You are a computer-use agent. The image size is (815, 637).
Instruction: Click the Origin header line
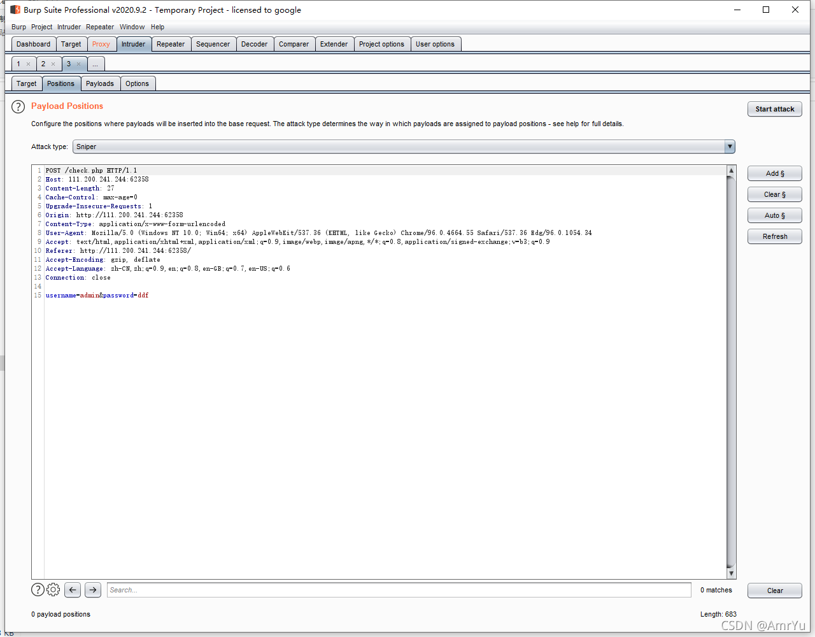pyautogui.click(x=114, y=215)
